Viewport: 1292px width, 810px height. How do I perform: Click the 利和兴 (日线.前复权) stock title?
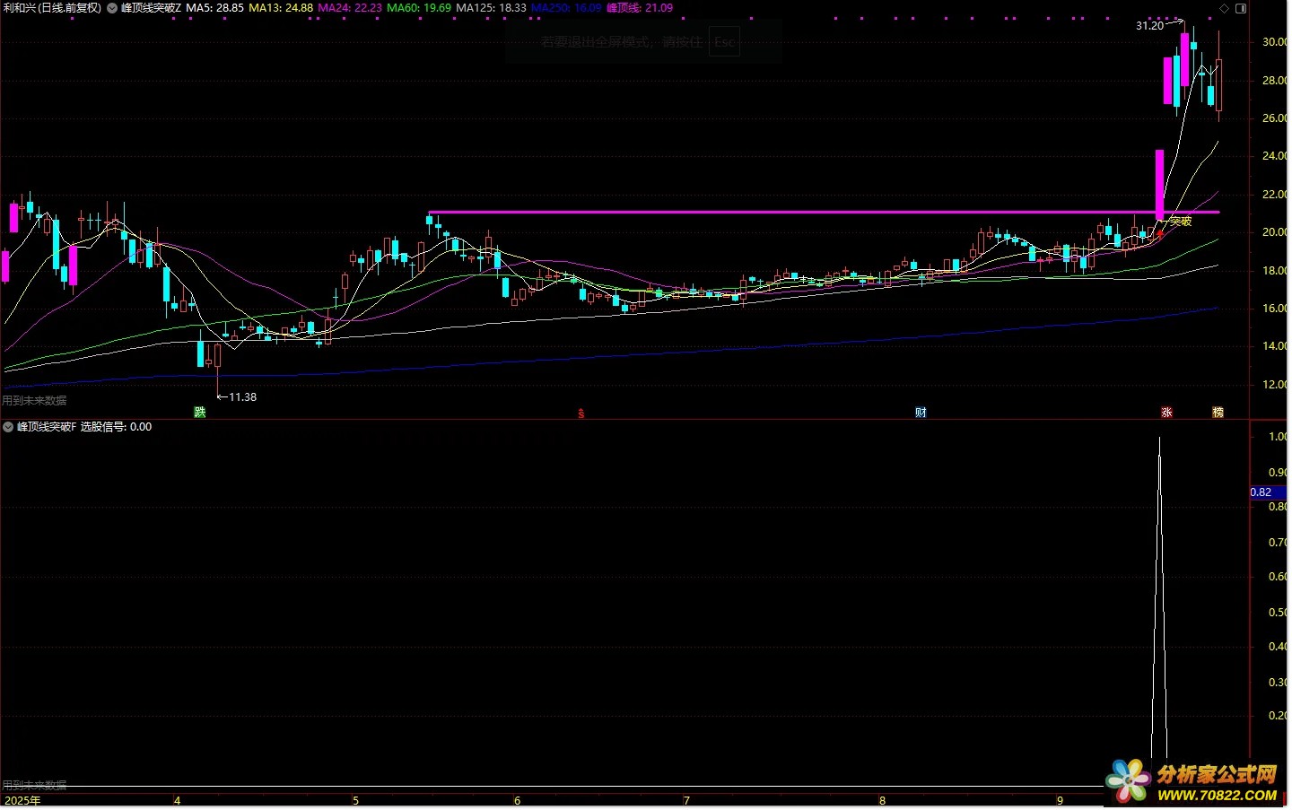(52, 8)
